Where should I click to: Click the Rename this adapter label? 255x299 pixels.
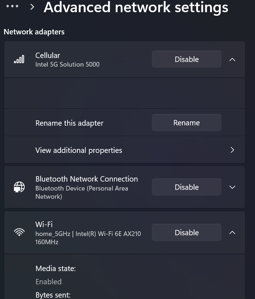point(69,123)
